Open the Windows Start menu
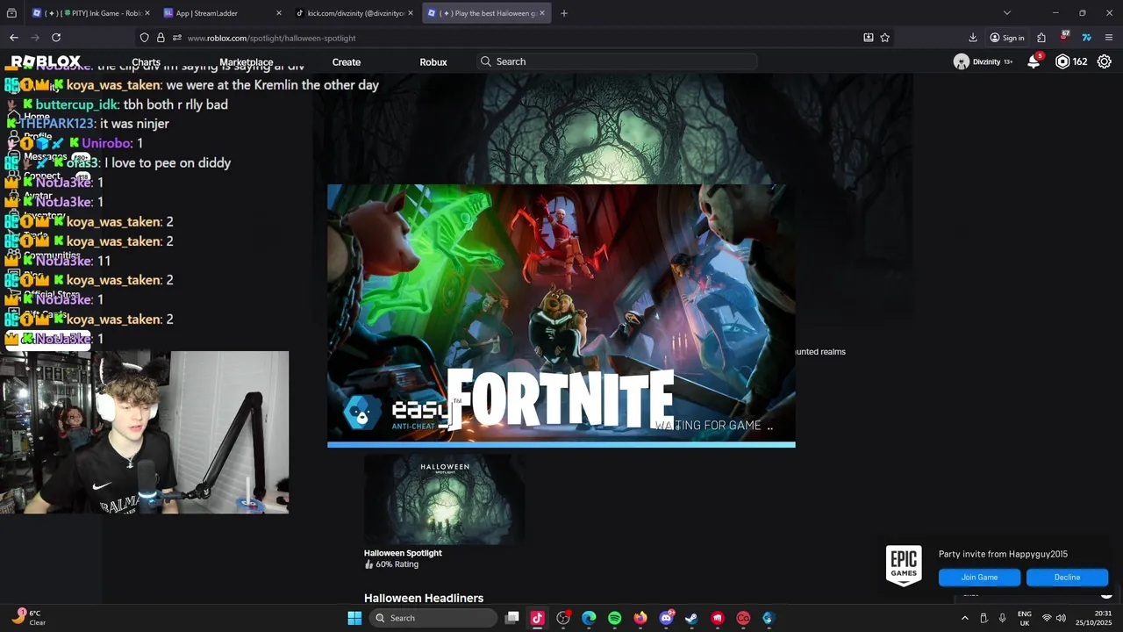Viewport: 1123px width, 632px height. (x=354, y=618)
